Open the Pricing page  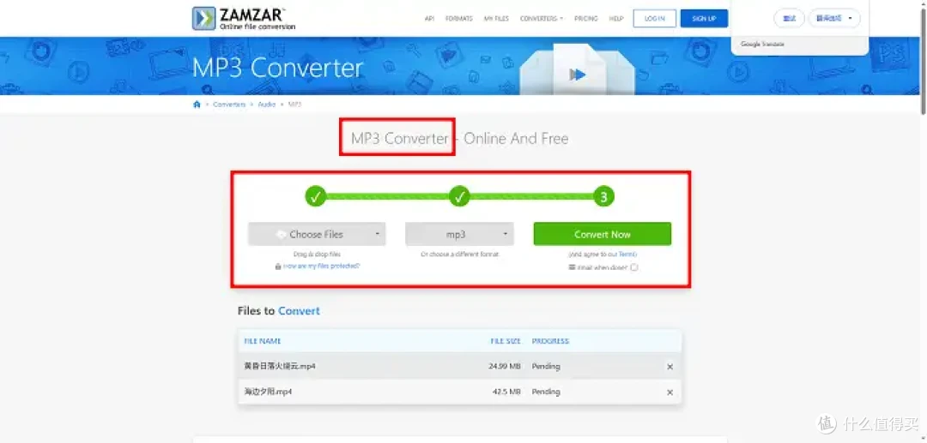586,19
